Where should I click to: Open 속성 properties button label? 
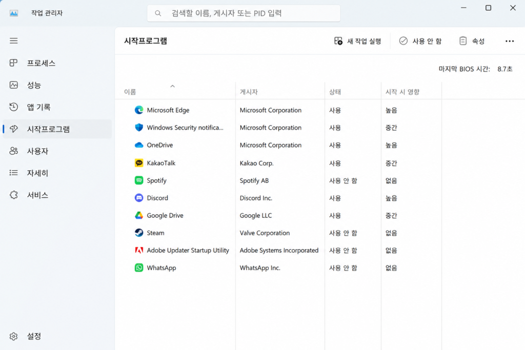[478, 41]
